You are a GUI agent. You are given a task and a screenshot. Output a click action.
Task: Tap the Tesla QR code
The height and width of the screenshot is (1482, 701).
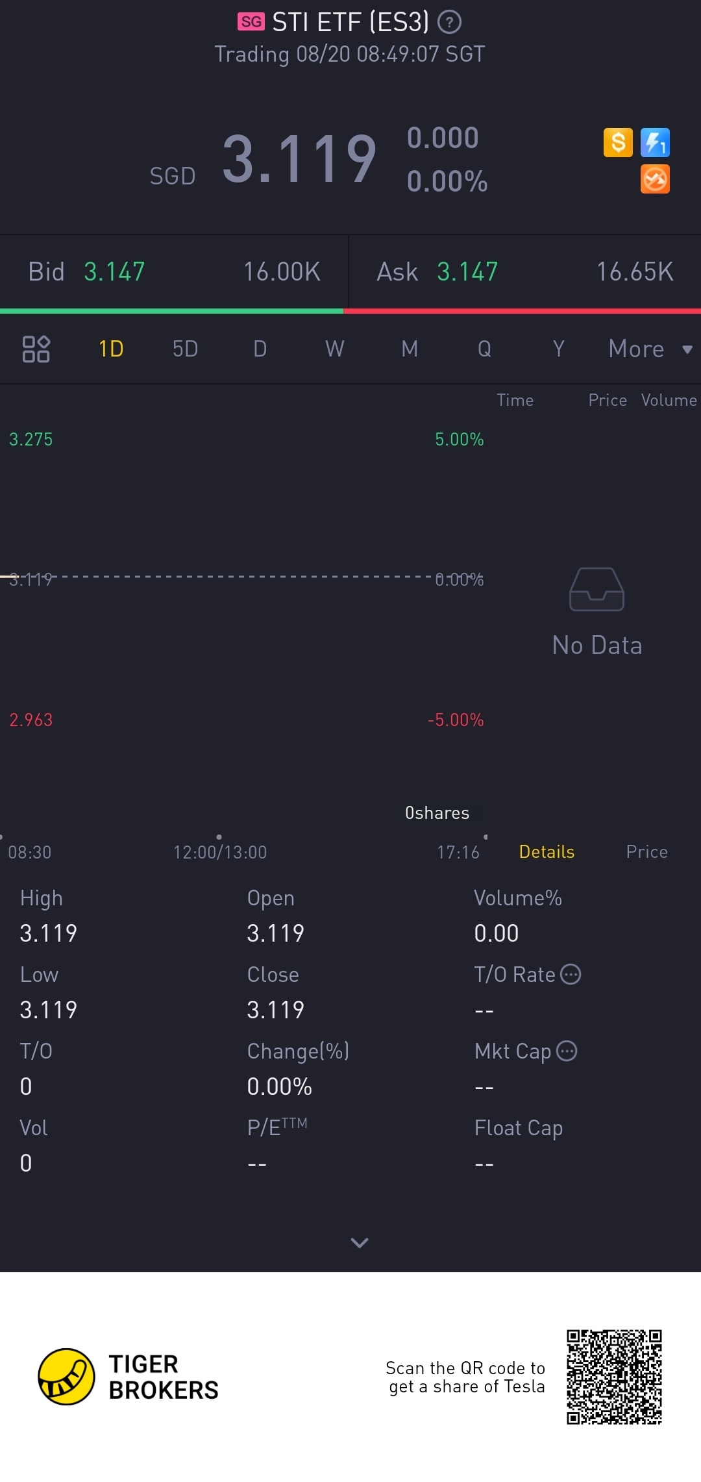click(x=614, y=1377)
